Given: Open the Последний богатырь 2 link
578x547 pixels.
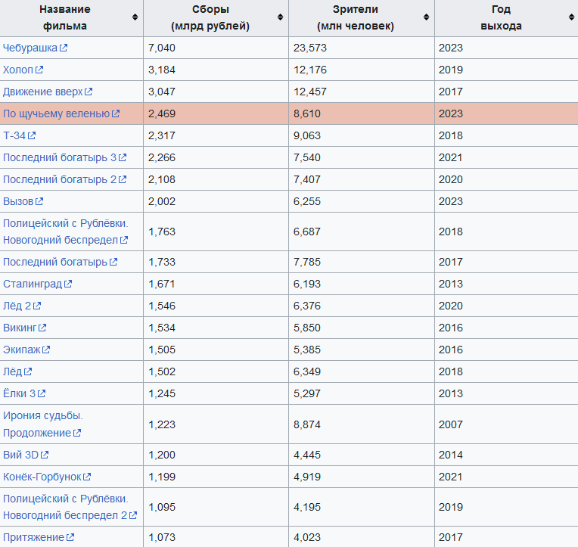Looking at the screenshot, I should click(x=60, y=179).
